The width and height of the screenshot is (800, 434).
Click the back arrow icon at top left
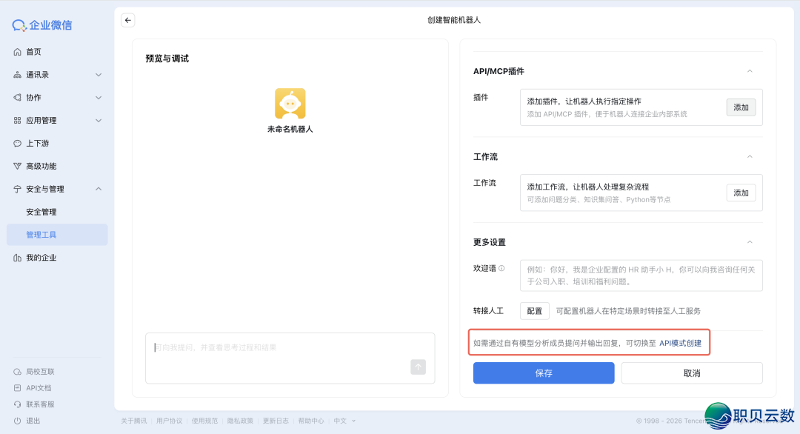tap(127, 20)
